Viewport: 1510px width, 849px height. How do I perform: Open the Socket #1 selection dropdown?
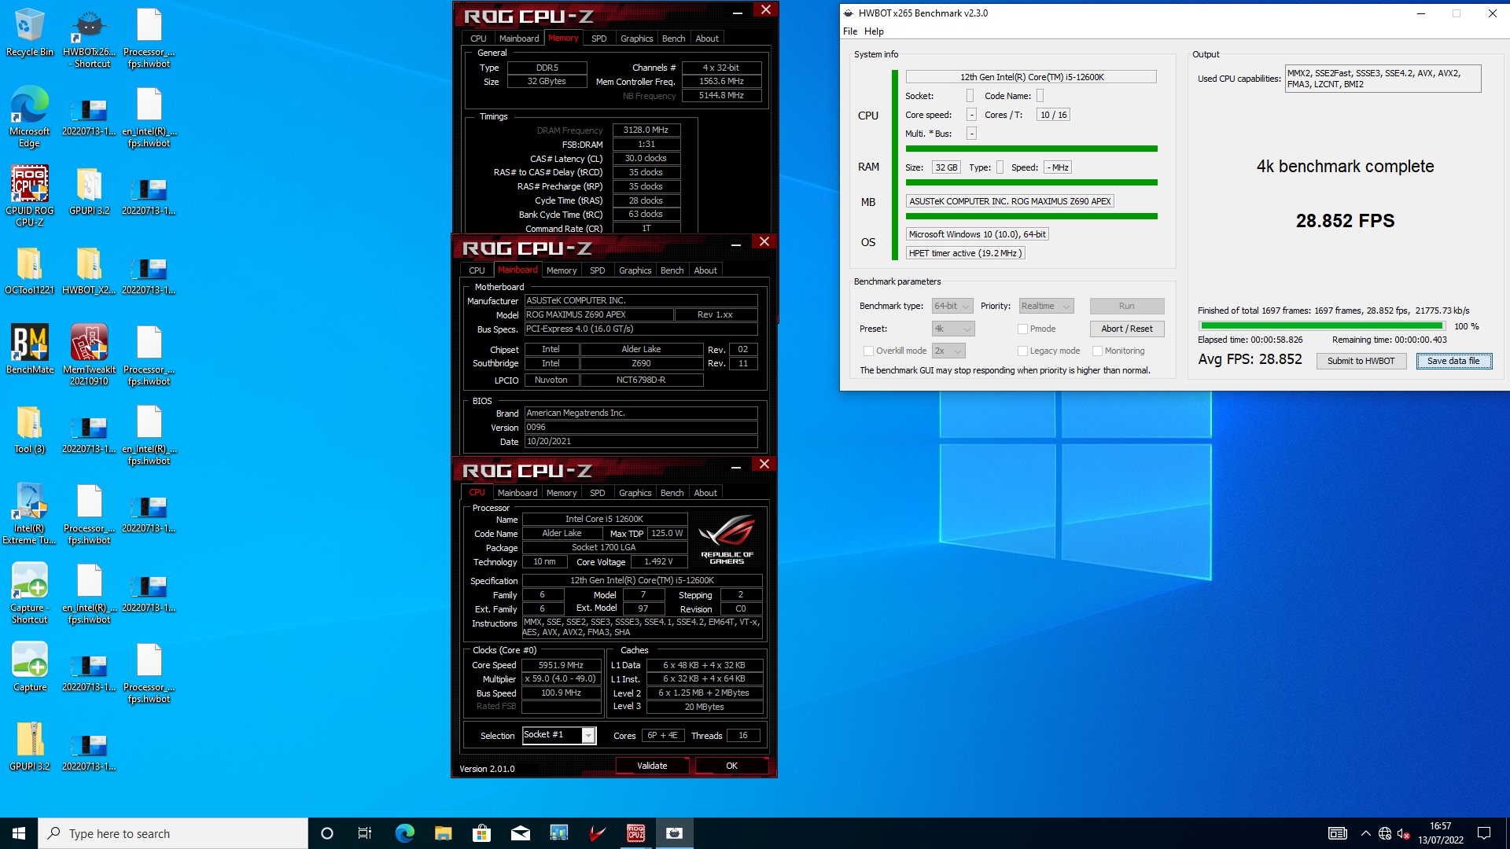pyautogui.click(x=558, y=735)
